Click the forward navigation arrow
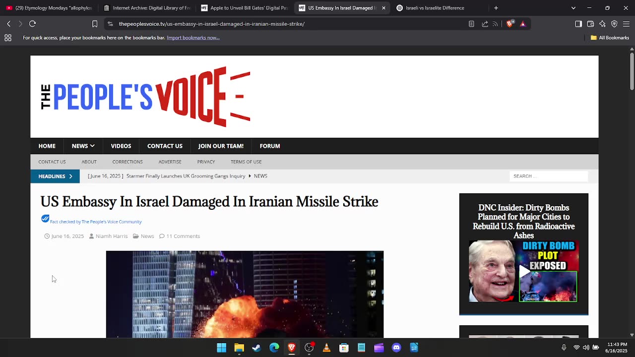Image resolution: width=635 pixels, height=357 pixels. (x=20, y=24)
